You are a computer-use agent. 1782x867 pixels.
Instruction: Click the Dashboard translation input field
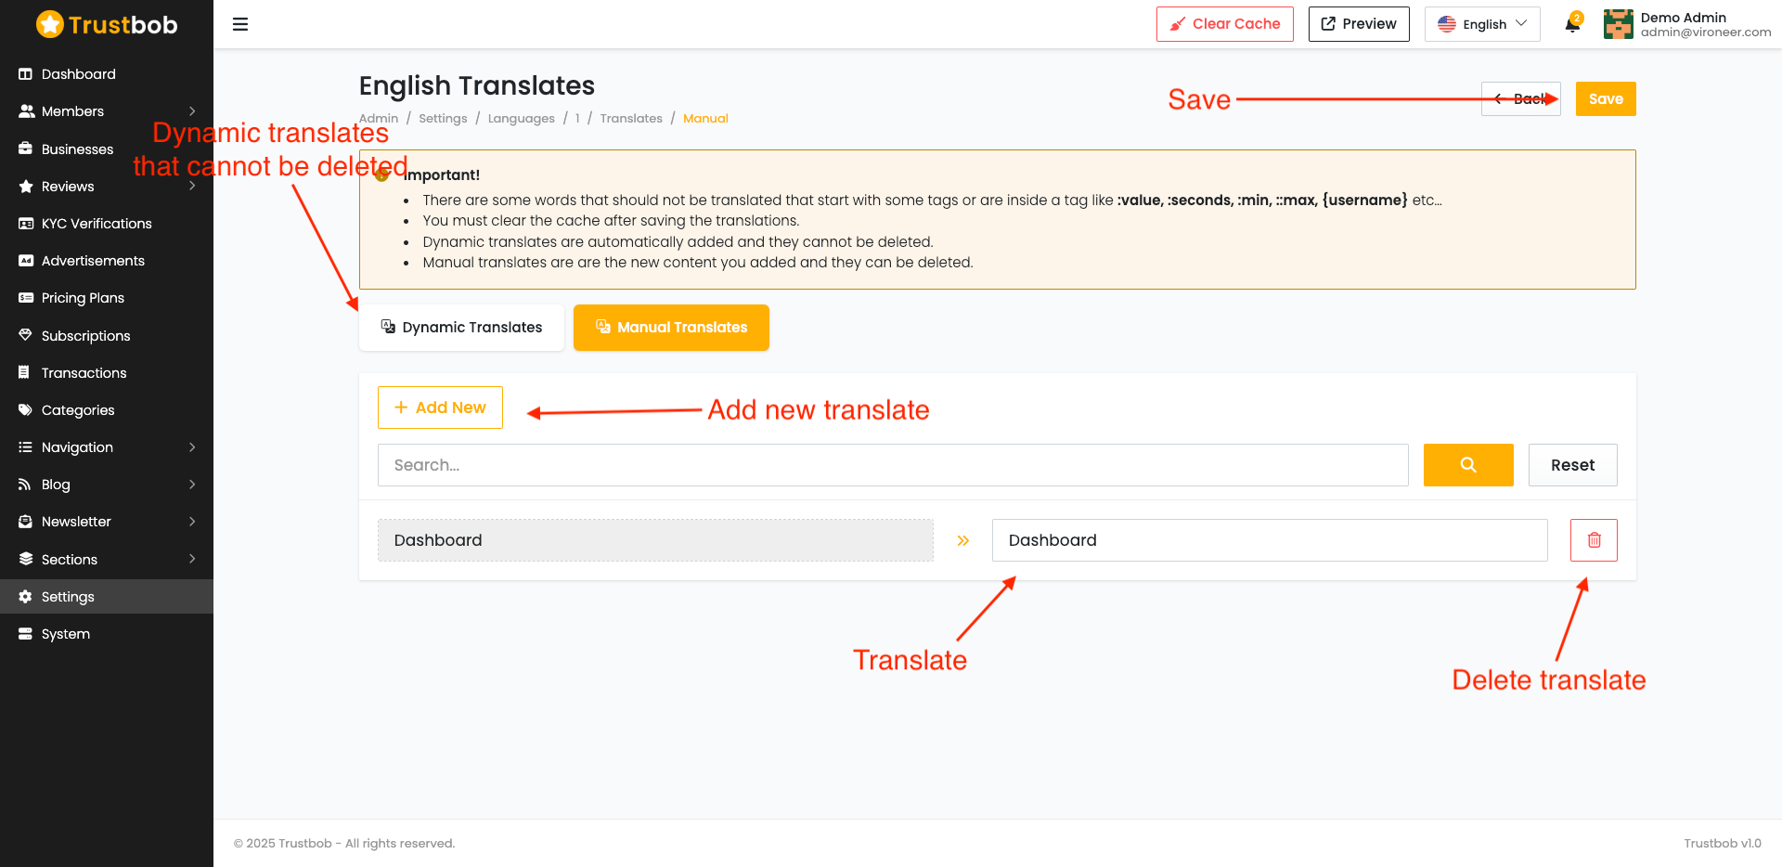pos(1270,540)
